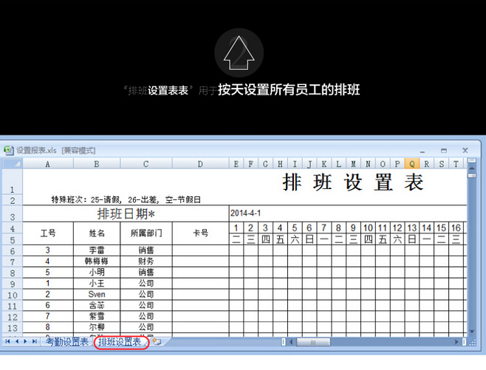Select the highlighted column Q header
The height and width of the screenshot is (370, 486).
[412, 164]
